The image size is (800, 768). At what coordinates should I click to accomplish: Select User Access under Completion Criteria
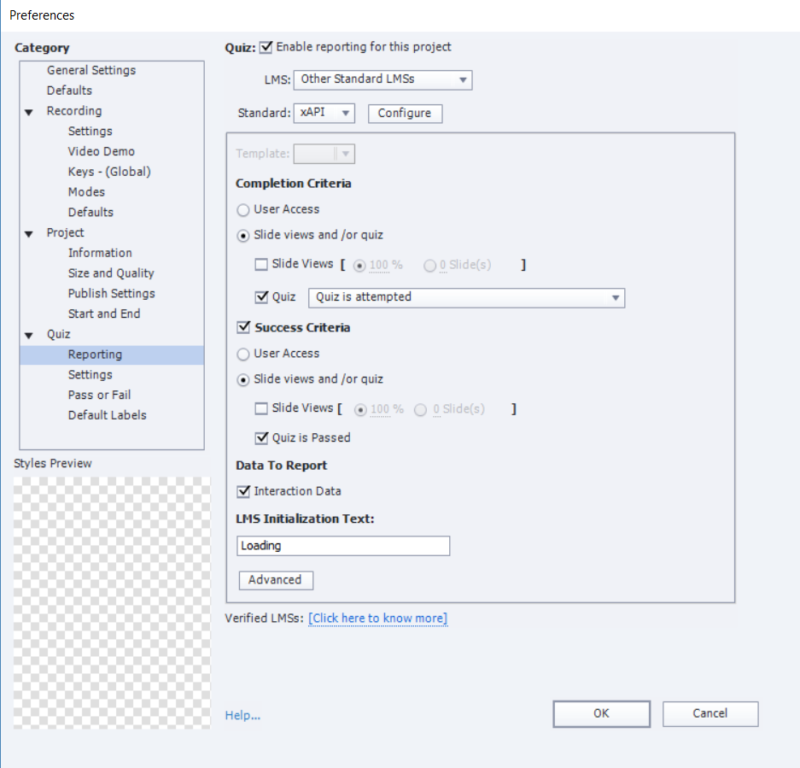pos(243,210)
